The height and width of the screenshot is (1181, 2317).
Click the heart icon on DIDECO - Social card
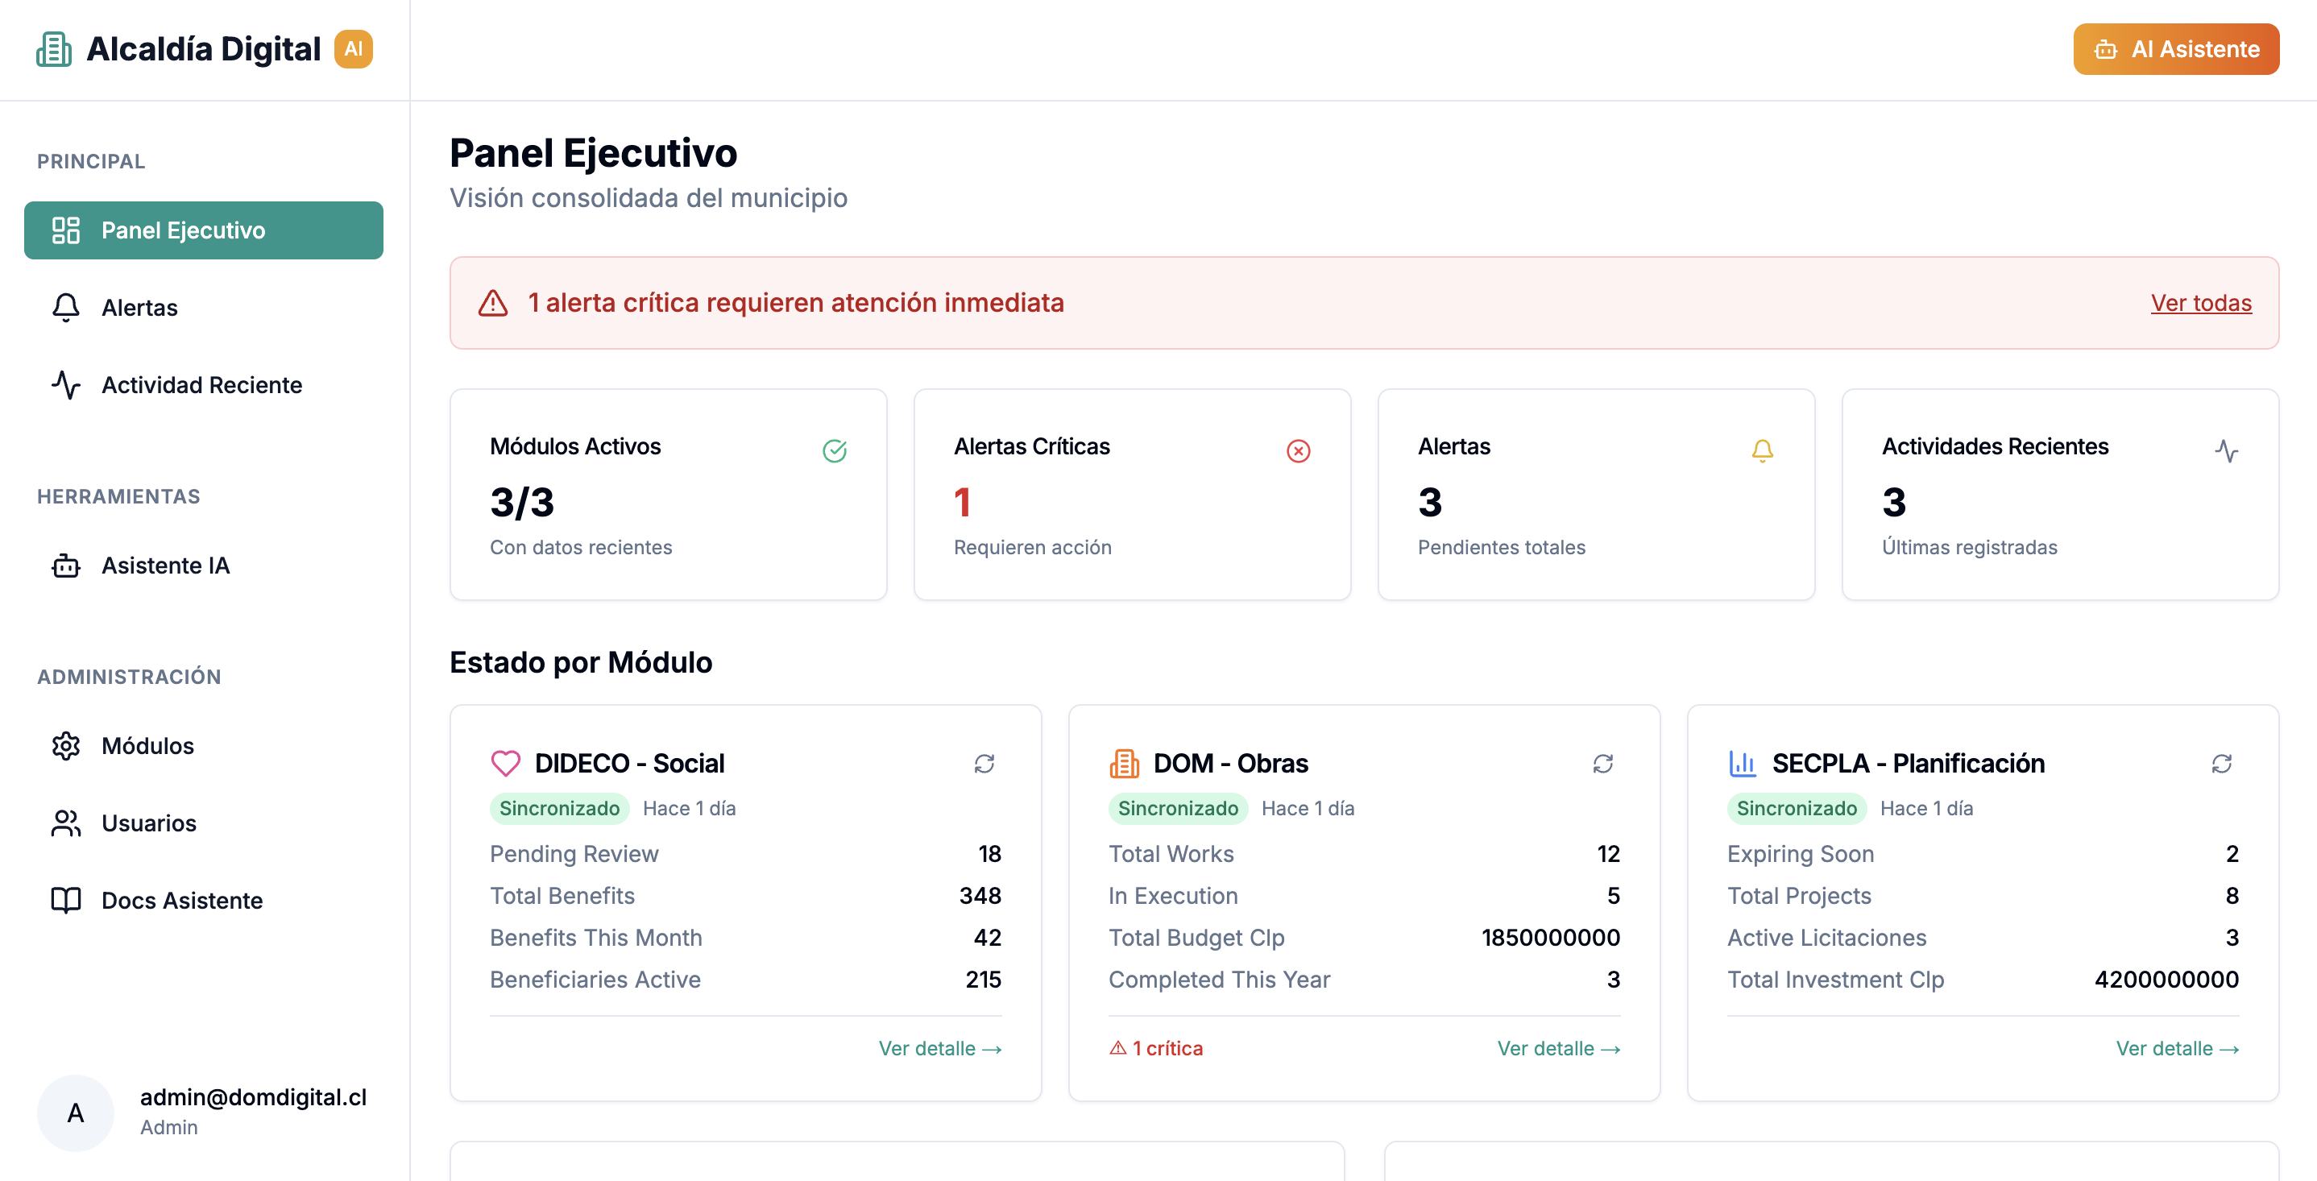pos(505,764)
